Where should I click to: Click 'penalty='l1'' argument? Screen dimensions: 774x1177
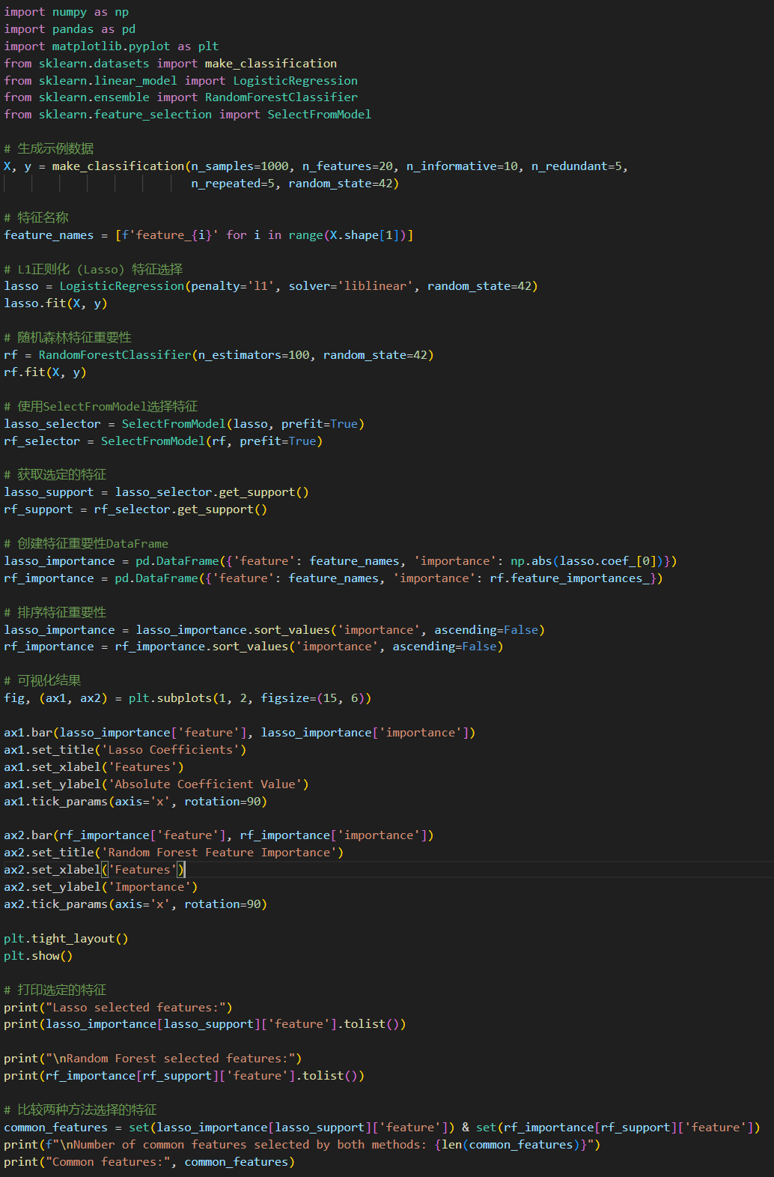pyautogui.click(x=233, y=286)
